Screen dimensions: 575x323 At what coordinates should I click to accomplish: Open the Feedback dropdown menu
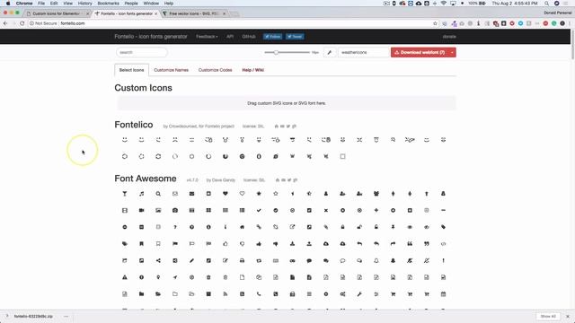pyautogui.click(x=207, y=37)
